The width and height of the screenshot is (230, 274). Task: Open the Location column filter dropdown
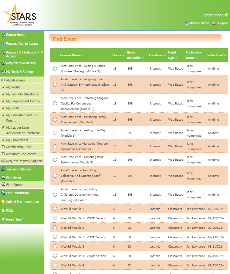click(164, 56)
